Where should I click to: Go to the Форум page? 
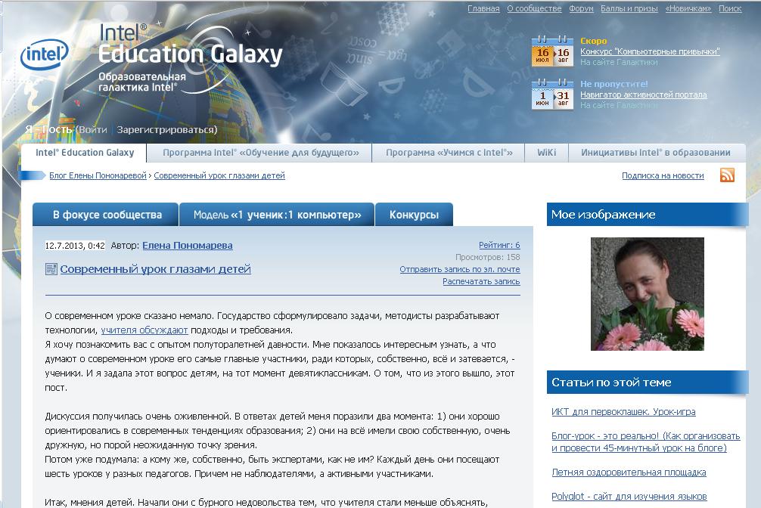pos(582,8)
